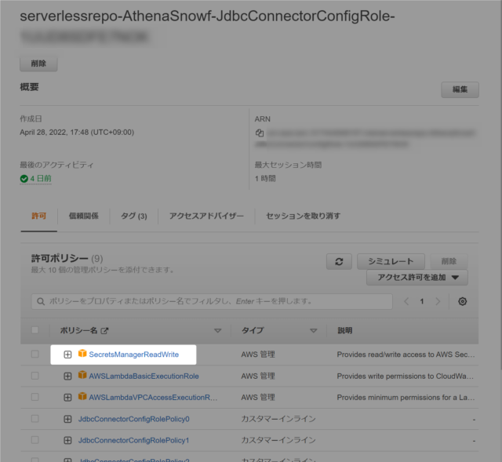
Task: Click the refresh policies icon button
Action: pos(339,261)
